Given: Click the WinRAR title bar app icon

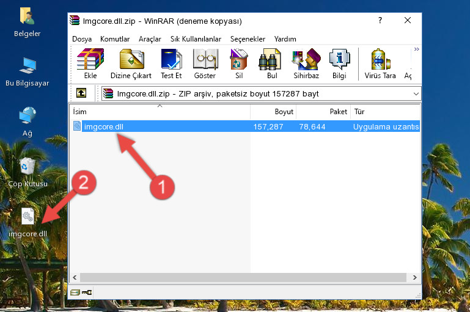Looking at the screenshot, I should pyautogui.click(x=75, y=21).
